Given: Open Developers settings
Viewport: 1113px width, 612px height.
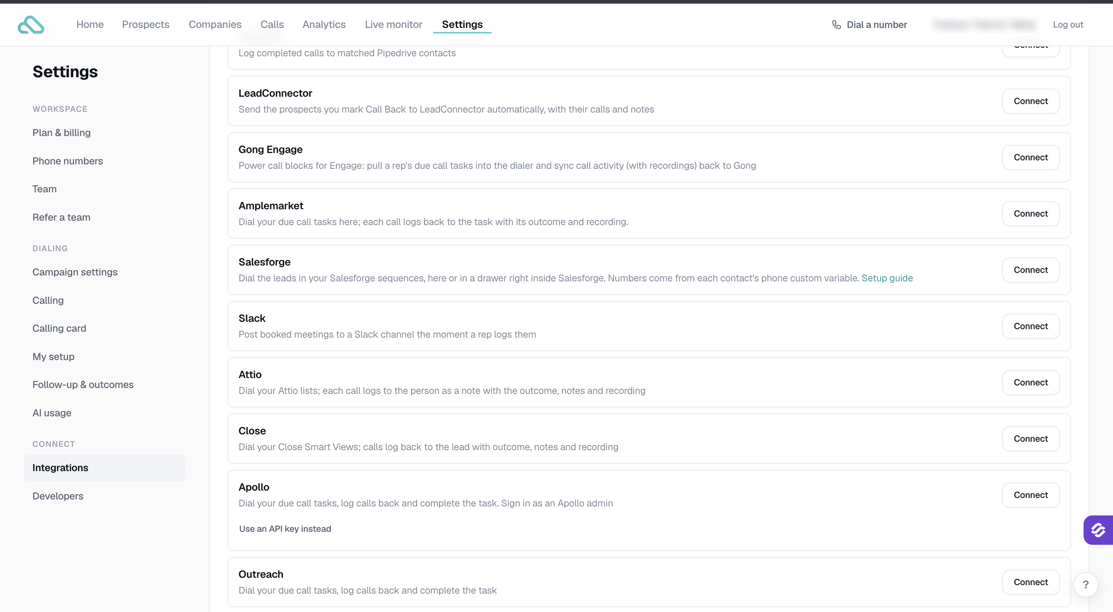Looking at the screenshot, I should tap(58, 496).
